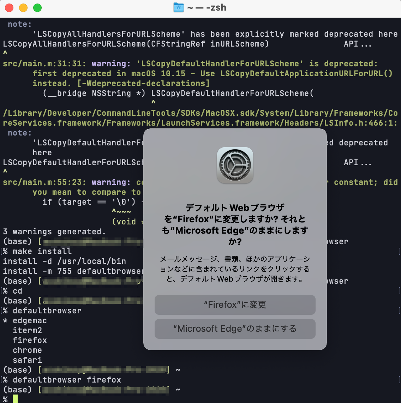Image resolution: width=401 pixels, height=403 pixels.
Task: Click the '% cd' command line
Action: [12, 291]
